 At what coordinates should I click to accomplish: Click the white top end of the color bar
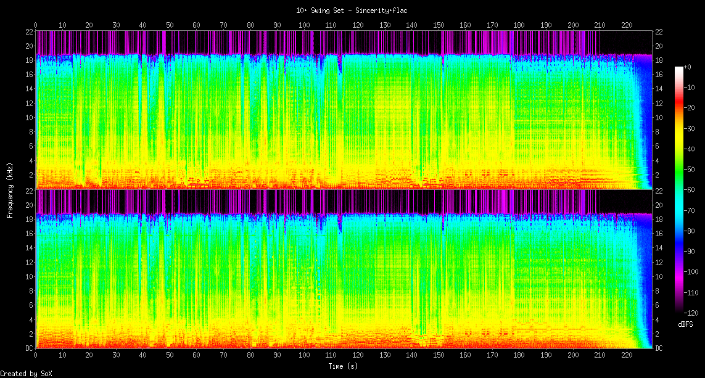679,68
